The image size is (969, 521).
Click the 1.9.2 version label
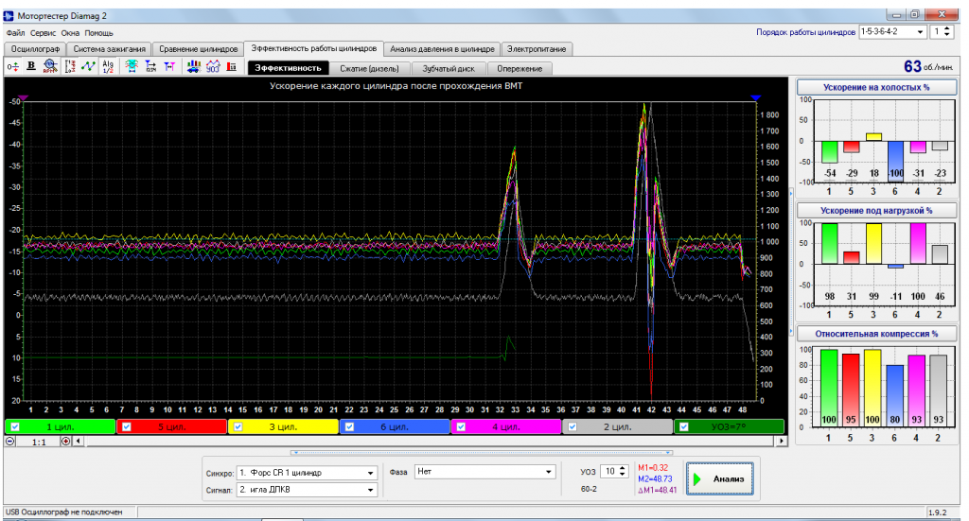pyautogui.click(x=937, y=512)
